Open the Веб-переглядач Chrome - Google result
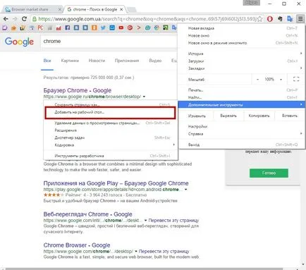The height and width of the screenshot is (270, 306). 87,214
